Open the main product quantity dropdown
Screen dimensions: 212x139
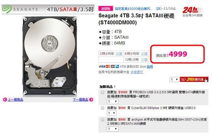tap(174, 80)
